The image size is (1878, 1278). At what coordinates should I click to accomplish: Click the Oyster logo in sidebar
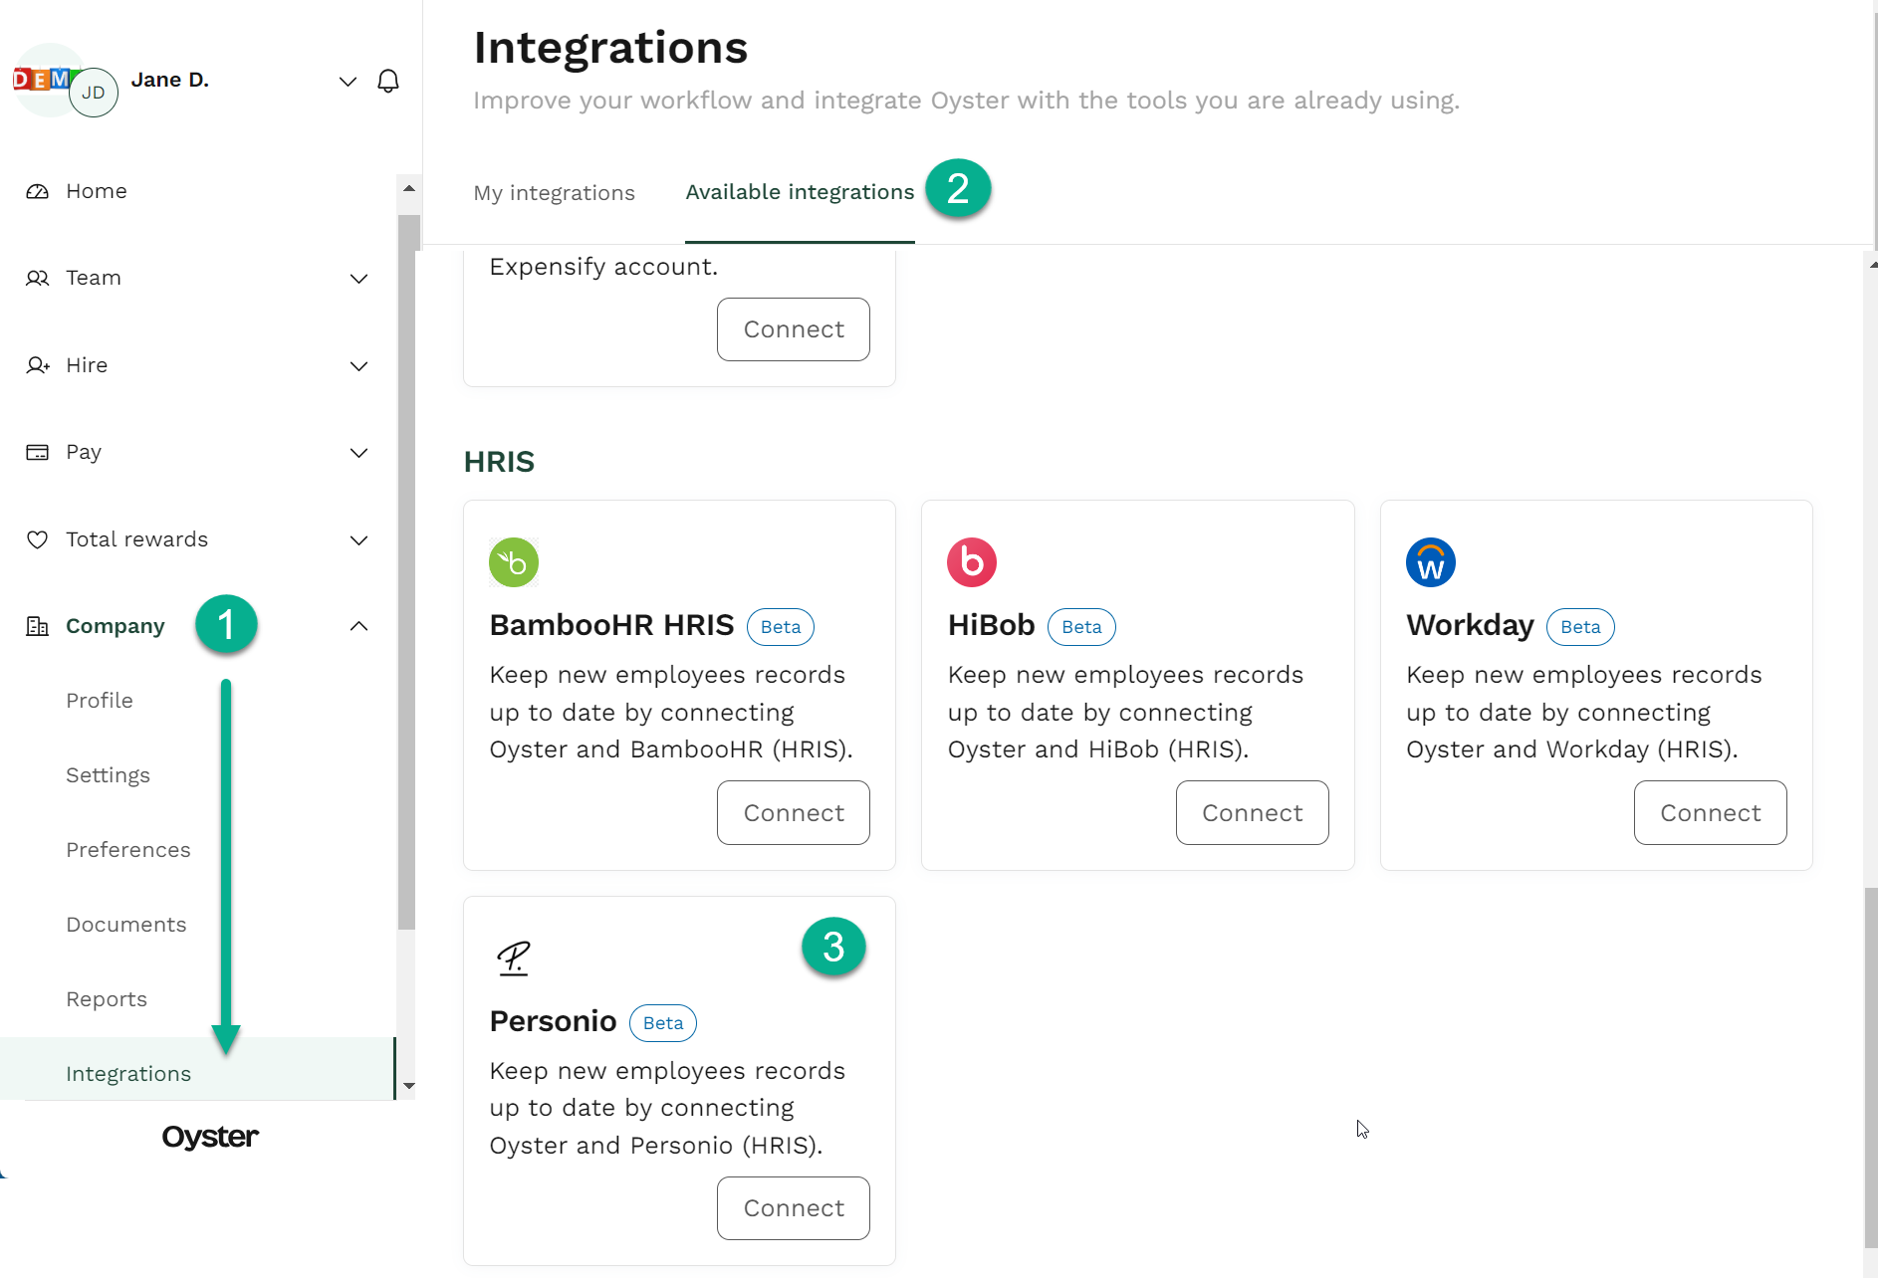tap(210, 1137)
